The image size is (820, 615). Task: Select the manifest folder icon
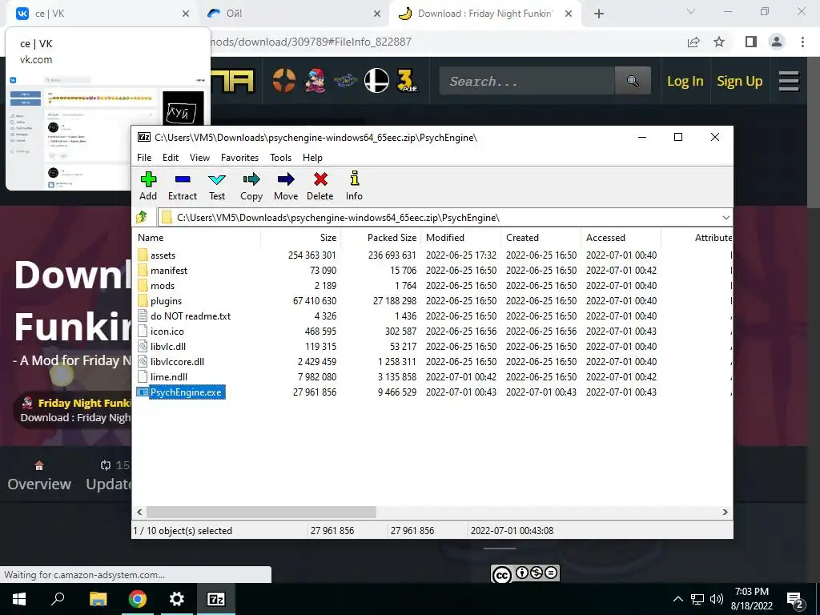tap(143, 271)
